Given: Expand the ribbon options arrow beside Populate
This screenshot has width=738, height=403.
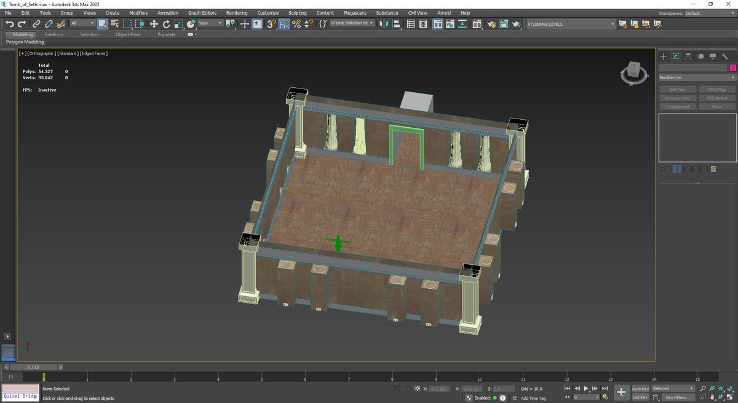Looking at the screenshot, I should click(x=191, y=34).
